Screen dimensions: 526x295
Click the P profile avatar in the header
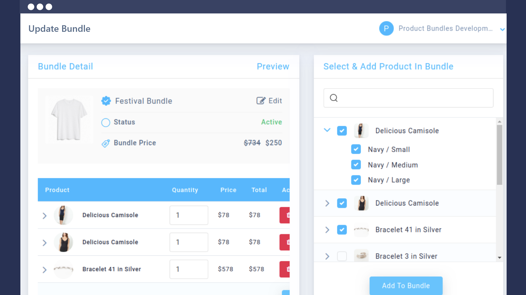pos(386,29)
